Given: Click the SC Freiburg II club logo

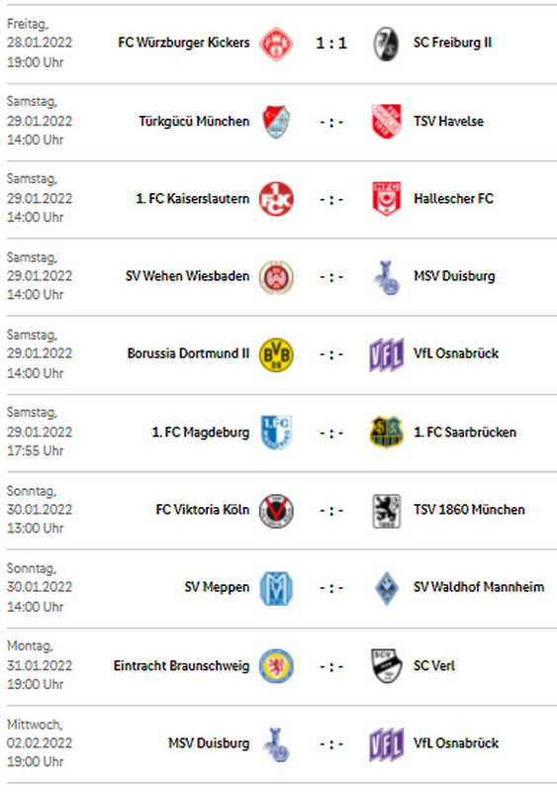Looking at the screenshot, I should (x=386, y=44).
